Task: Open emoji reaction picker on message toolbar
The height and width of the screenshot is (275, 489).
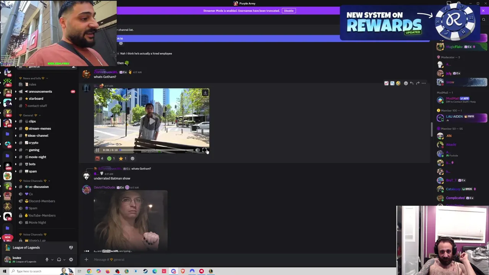Action: 406,83
